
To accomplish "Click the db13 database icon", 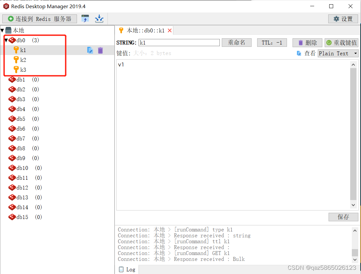I will tap(12, 198).
